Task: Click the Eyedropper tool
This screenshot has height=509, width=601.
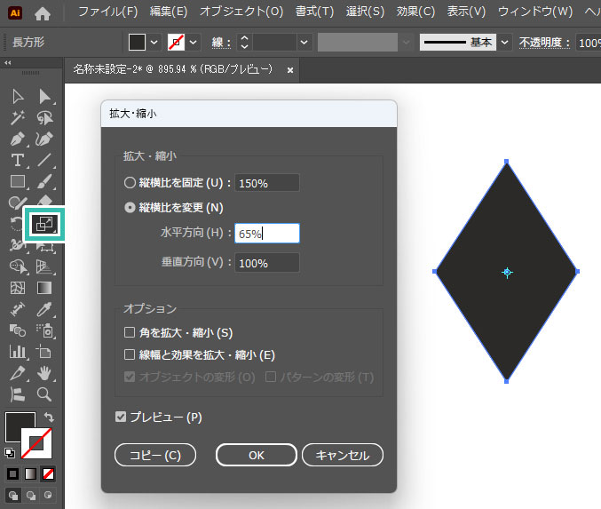Action: pyautogui.click(x=44, y=309)
